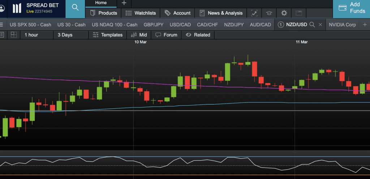Viewport: 370px width, 179px height.
Task: Add a new workspace tab
Action: pos(124,3)
